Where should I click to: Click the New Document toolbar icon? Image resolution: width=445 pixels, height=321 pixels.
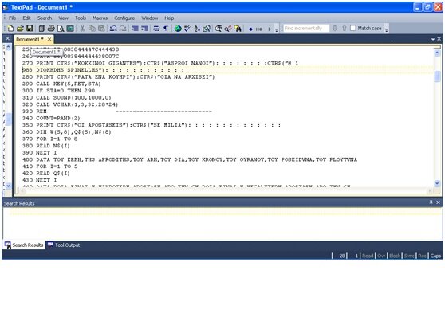pos(10,29)
